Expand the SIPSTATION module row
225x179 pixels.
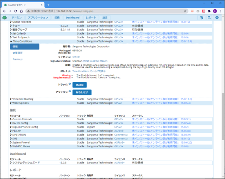(111, 135)
